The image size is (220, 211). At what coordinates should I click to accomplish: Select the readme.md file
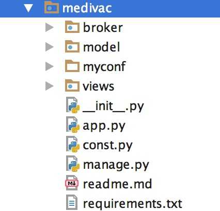click(x=118, y=184)
